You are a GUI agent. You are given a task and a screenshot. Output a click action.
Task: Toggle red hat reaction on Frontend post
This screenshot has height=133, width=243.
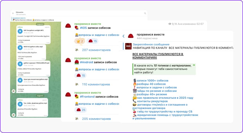81,110
